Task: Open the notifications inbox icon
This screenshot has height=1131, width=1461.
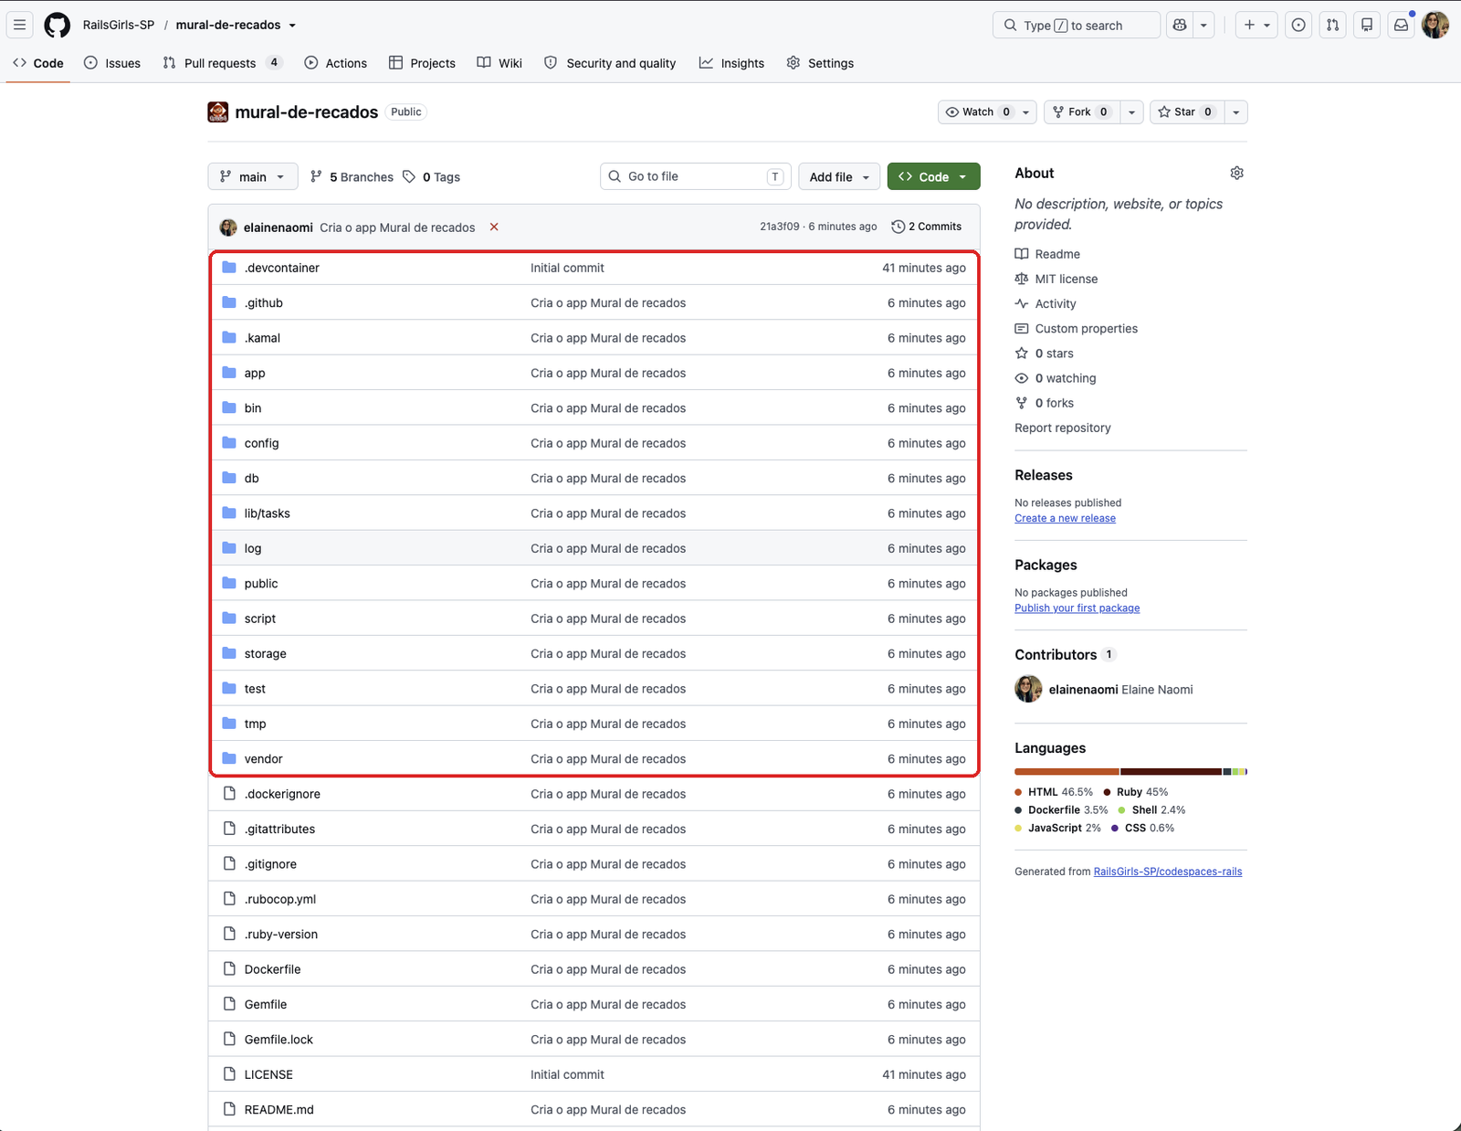Action: click(x=1401, y=25)
